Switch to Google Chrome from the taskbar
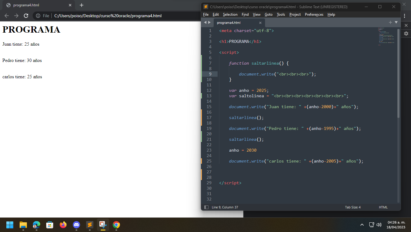411x232 pixels. [x=116, y=225]
